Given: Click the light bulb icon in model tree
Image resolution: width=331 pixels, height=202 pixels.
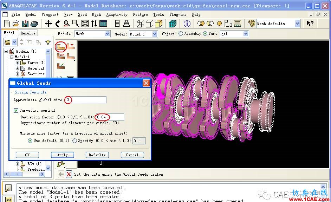Looking at the screenshot, I should coord(48,42).
